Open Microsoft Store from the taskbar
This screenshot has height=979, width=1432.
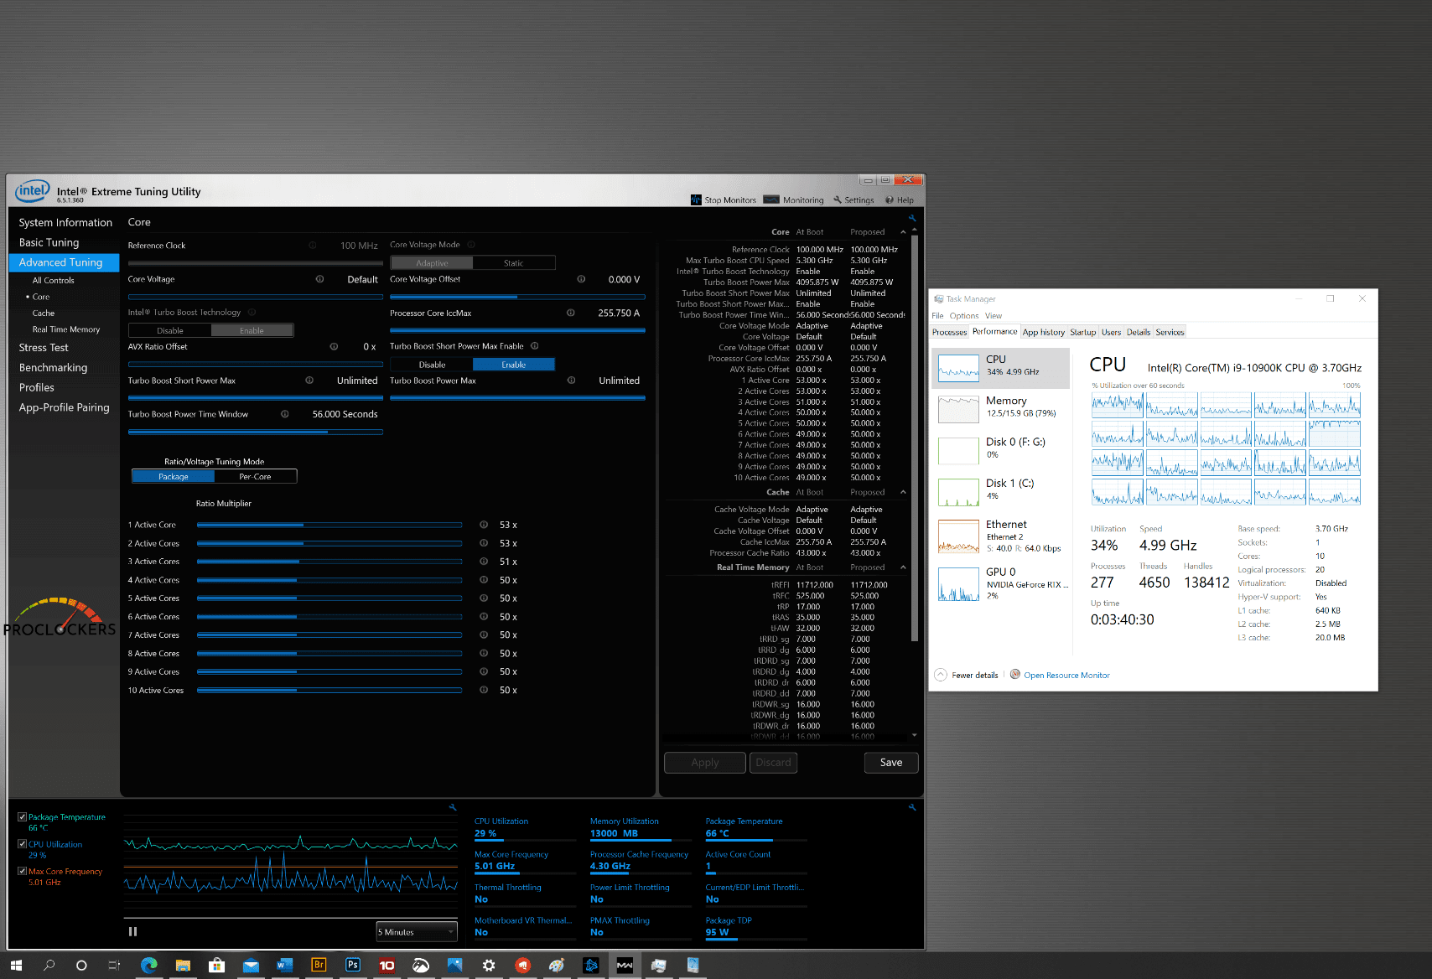pyautogui.click(x=216, y=965)
